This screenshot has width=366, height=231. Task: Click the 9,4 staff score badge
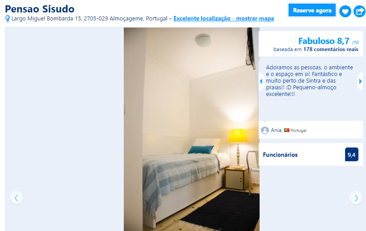(x=351, y=155)
